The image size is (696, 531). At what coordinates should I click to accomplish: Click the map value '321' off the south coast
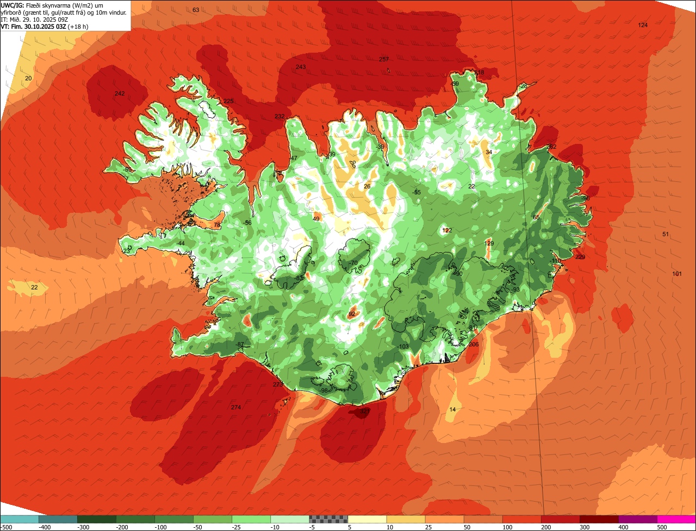365,412
